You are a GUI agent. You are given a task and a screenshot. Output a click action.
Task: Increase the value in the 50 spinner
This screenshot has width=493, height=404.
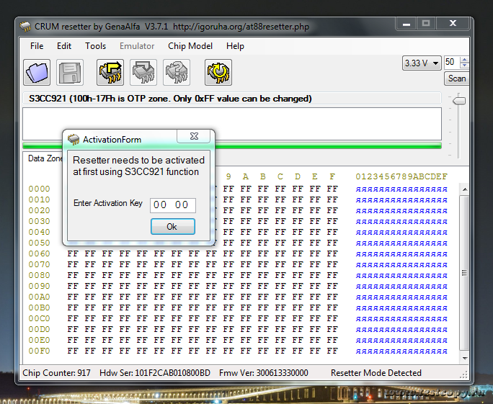click(463, 60)
